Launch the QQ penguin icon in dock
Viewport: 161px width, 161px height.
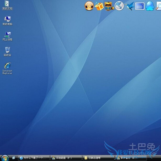[x=150, y=6]
